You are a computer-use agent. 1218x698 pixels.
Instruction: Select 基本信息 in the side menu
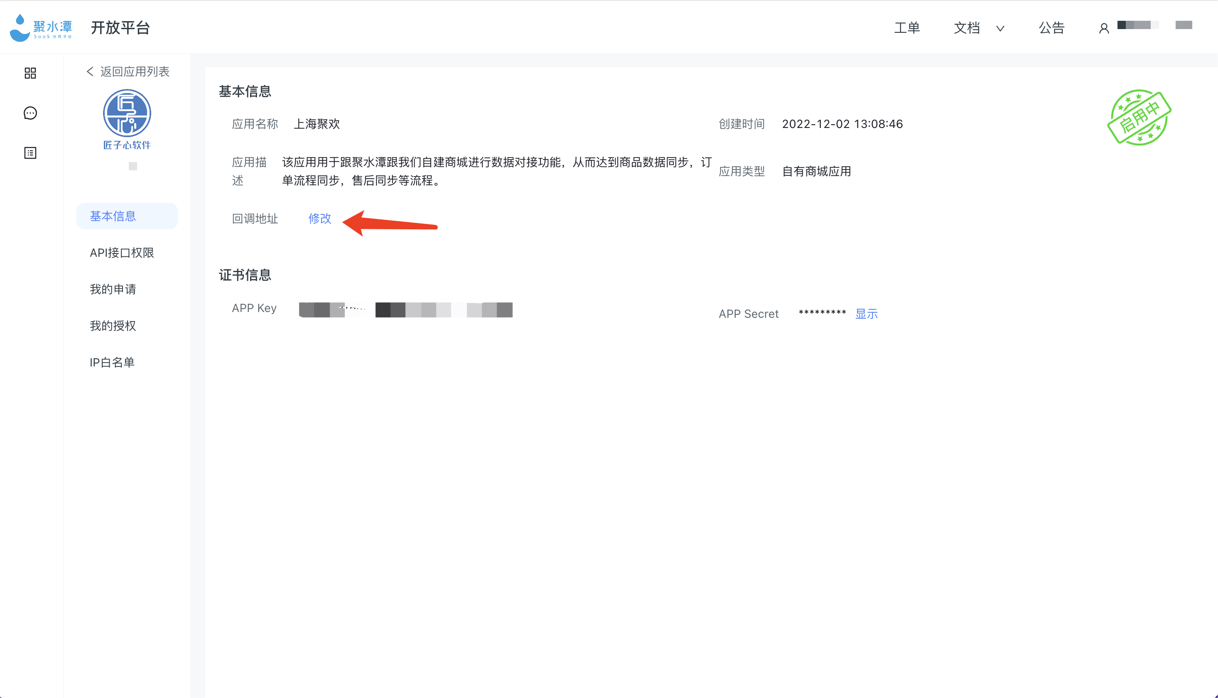click(x=113, y=216)
